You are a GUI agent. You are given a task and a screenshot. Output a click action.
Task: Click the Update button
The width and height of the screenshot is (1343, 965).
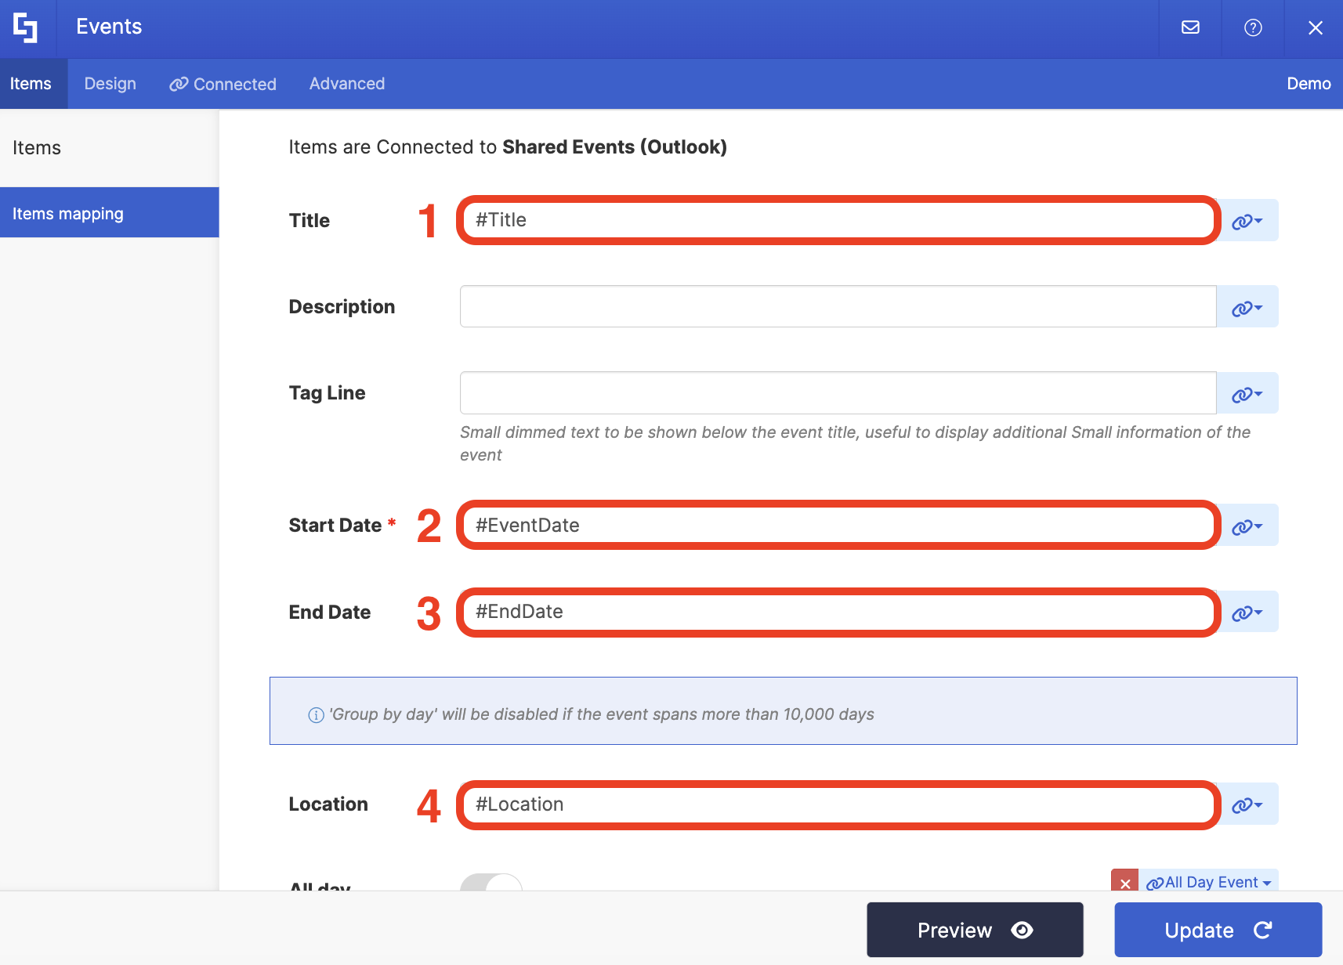1218,930
